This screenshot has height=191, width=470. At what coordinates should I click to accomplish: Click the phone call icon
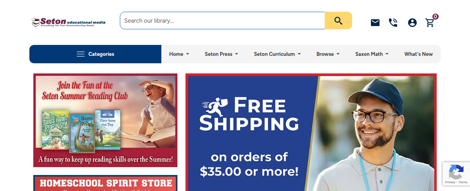[393, 23]
